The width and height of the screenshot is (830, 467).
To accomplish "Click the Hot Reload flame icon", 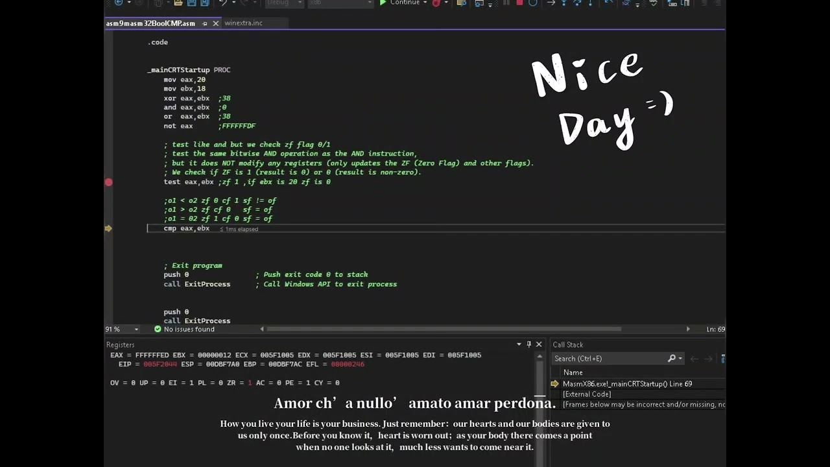I will pyautogui.click(x=436, y=3).
